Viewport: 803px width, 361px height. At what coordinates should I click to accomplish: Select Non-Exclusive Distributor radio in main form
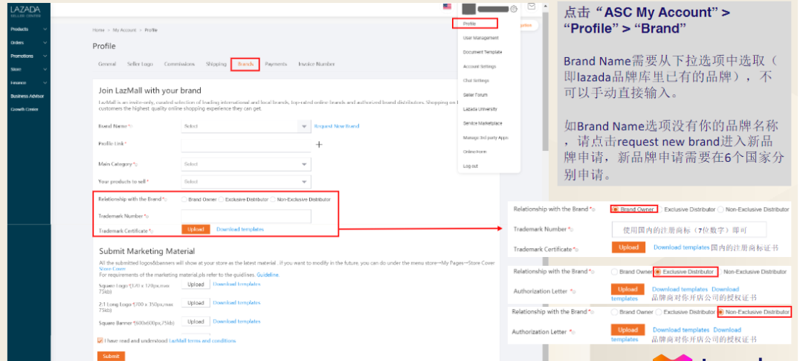(273, 199)
